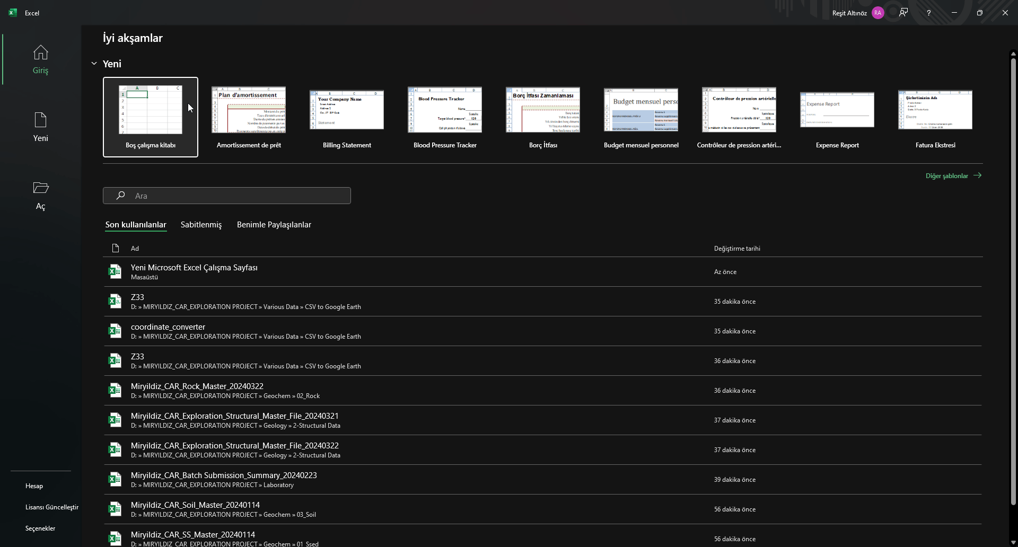1018x547 pixels.
Task: Collapse the Yeni templates section
Action: (94, 64)
